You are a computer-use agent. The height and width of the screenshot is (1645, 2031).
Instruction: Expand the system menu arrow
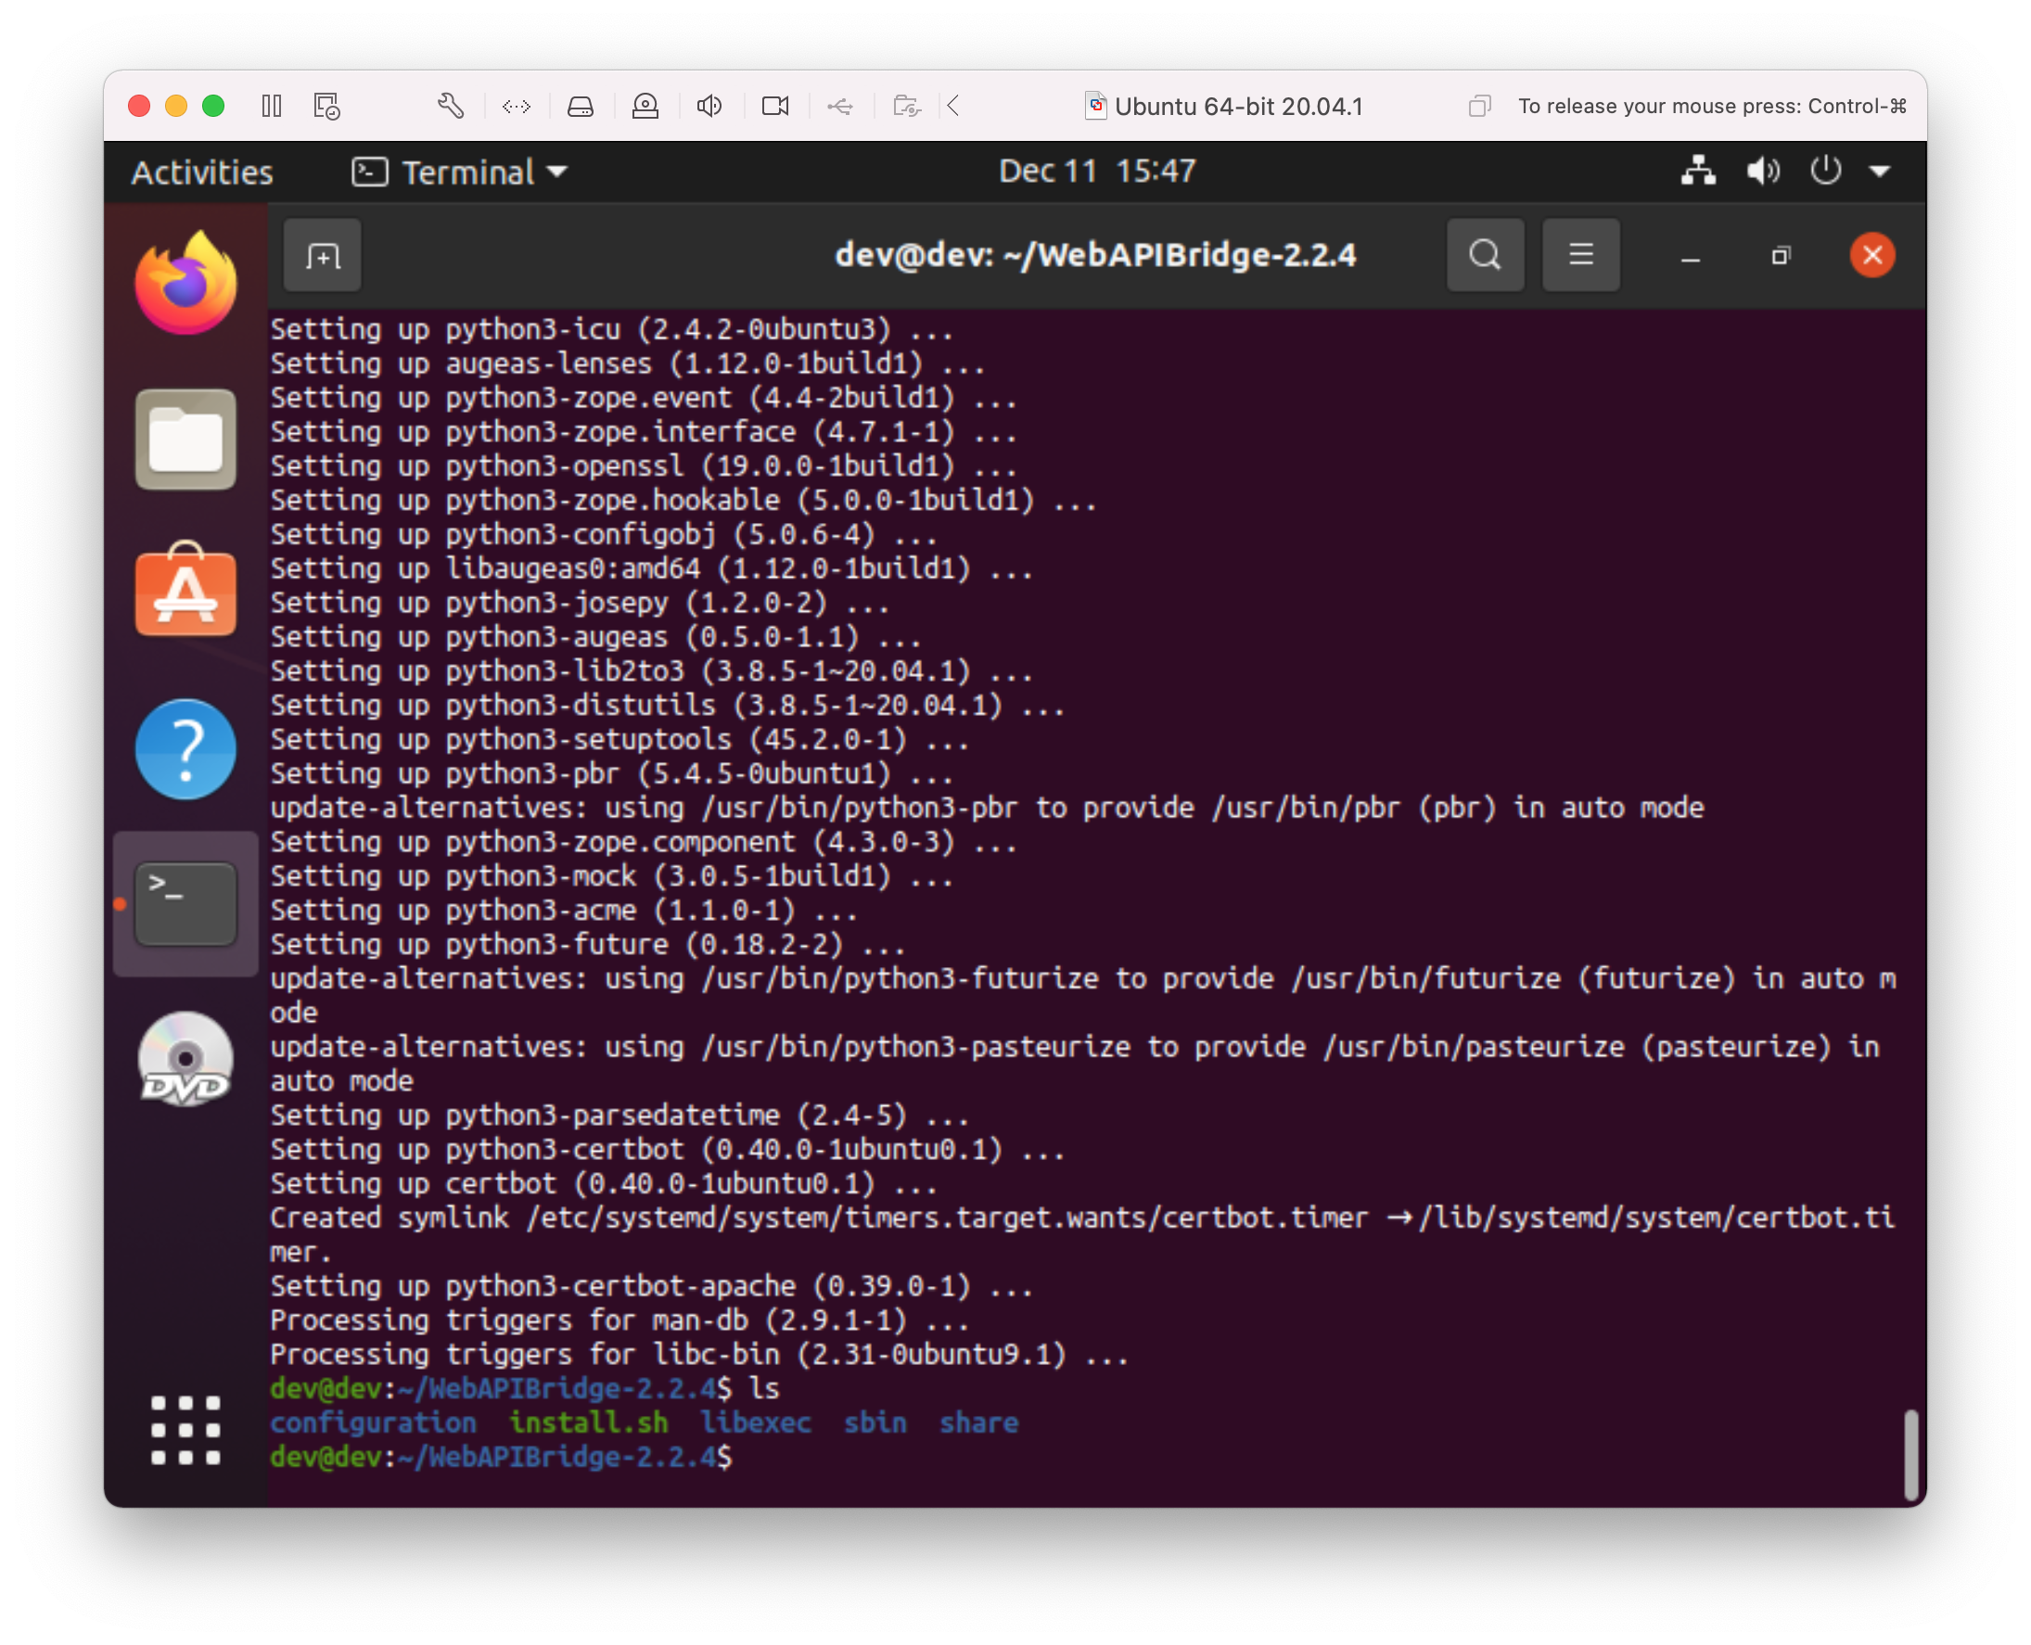pyautogui.click(x=1881, y=172)
